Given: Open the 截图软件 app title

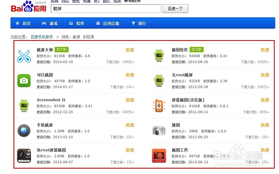Looking at the screenshot, I should pos(180,50).
